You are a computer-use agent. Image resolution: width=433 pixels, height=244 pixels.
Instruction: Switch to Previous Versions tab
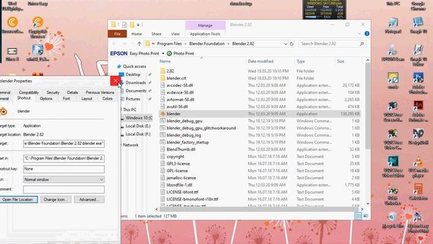(x=99, y=92)
